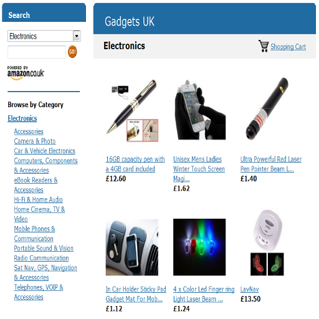Open Ultra Powerful Red Laser Pen link
The image size is (319, 319).
[x=271, y=164]
